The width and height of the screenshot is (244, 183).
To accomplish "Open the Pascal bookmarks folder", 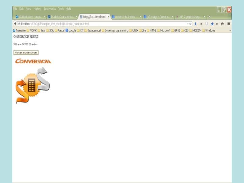I will click(59, 30).
